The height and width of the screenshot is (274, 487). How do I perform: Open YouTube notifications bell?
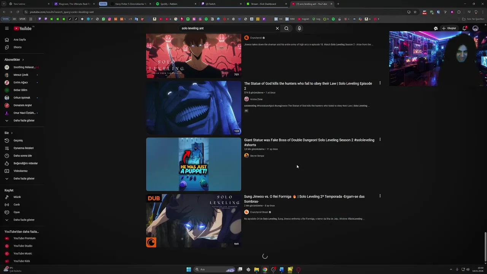point(465,28)
